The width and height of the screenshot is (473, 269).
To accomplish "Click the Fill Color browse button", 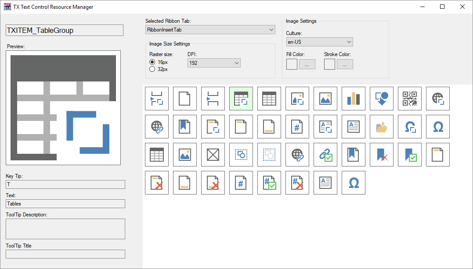I will click(x=307, y=64).
